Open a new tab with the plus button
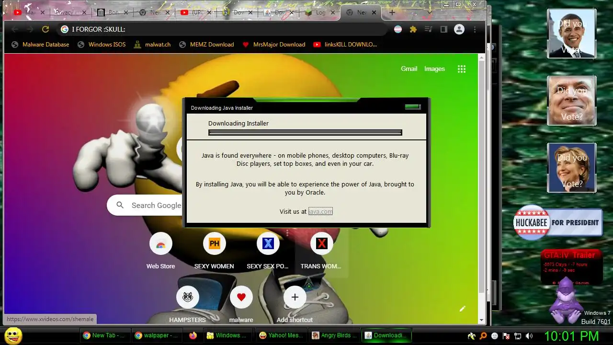 coord(392,12)
